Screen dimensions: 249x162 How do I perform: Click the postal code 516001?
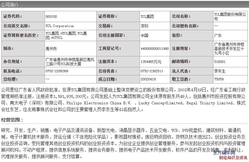[220, 62]
